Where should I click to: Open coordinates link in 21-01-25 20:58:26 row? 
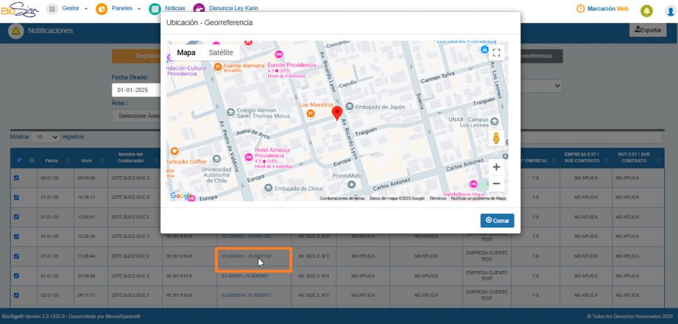pyautogui.click(x=244, y=276)
